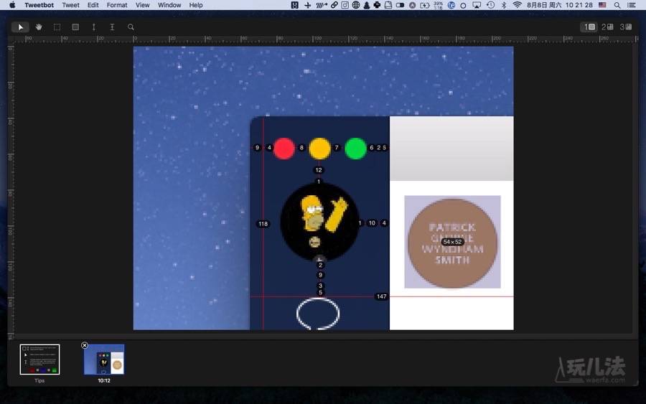Click the chain link menu bar icon
This screenshot has height=404, width=646.
[334, 5]
